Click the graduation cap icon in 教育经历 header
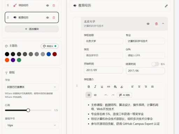The width and height of the screenshot is (179, 134). coord(75,6)
